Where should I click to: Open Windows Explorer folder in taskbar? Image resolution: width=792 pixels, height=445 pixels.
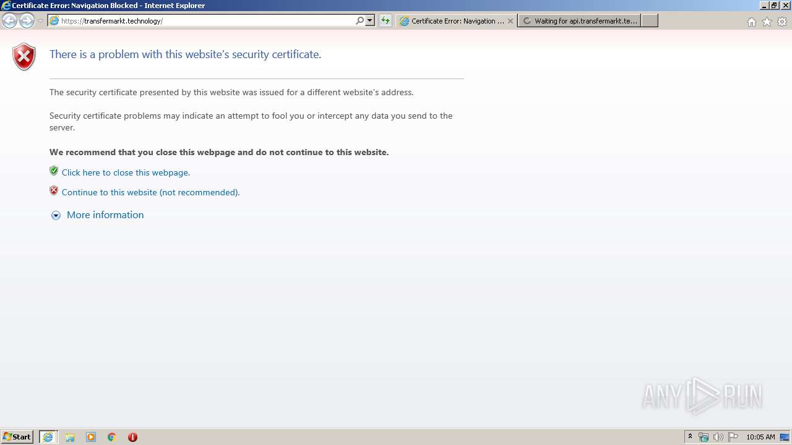point(70,437)
